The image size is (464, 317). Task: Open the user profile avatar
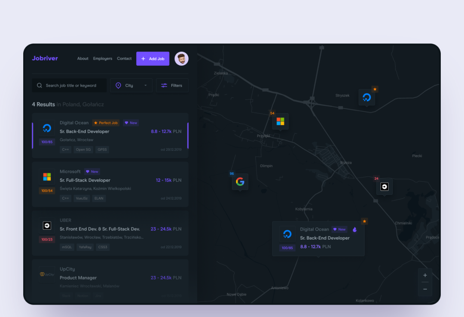pyautogui.click(x=181, y=58)
